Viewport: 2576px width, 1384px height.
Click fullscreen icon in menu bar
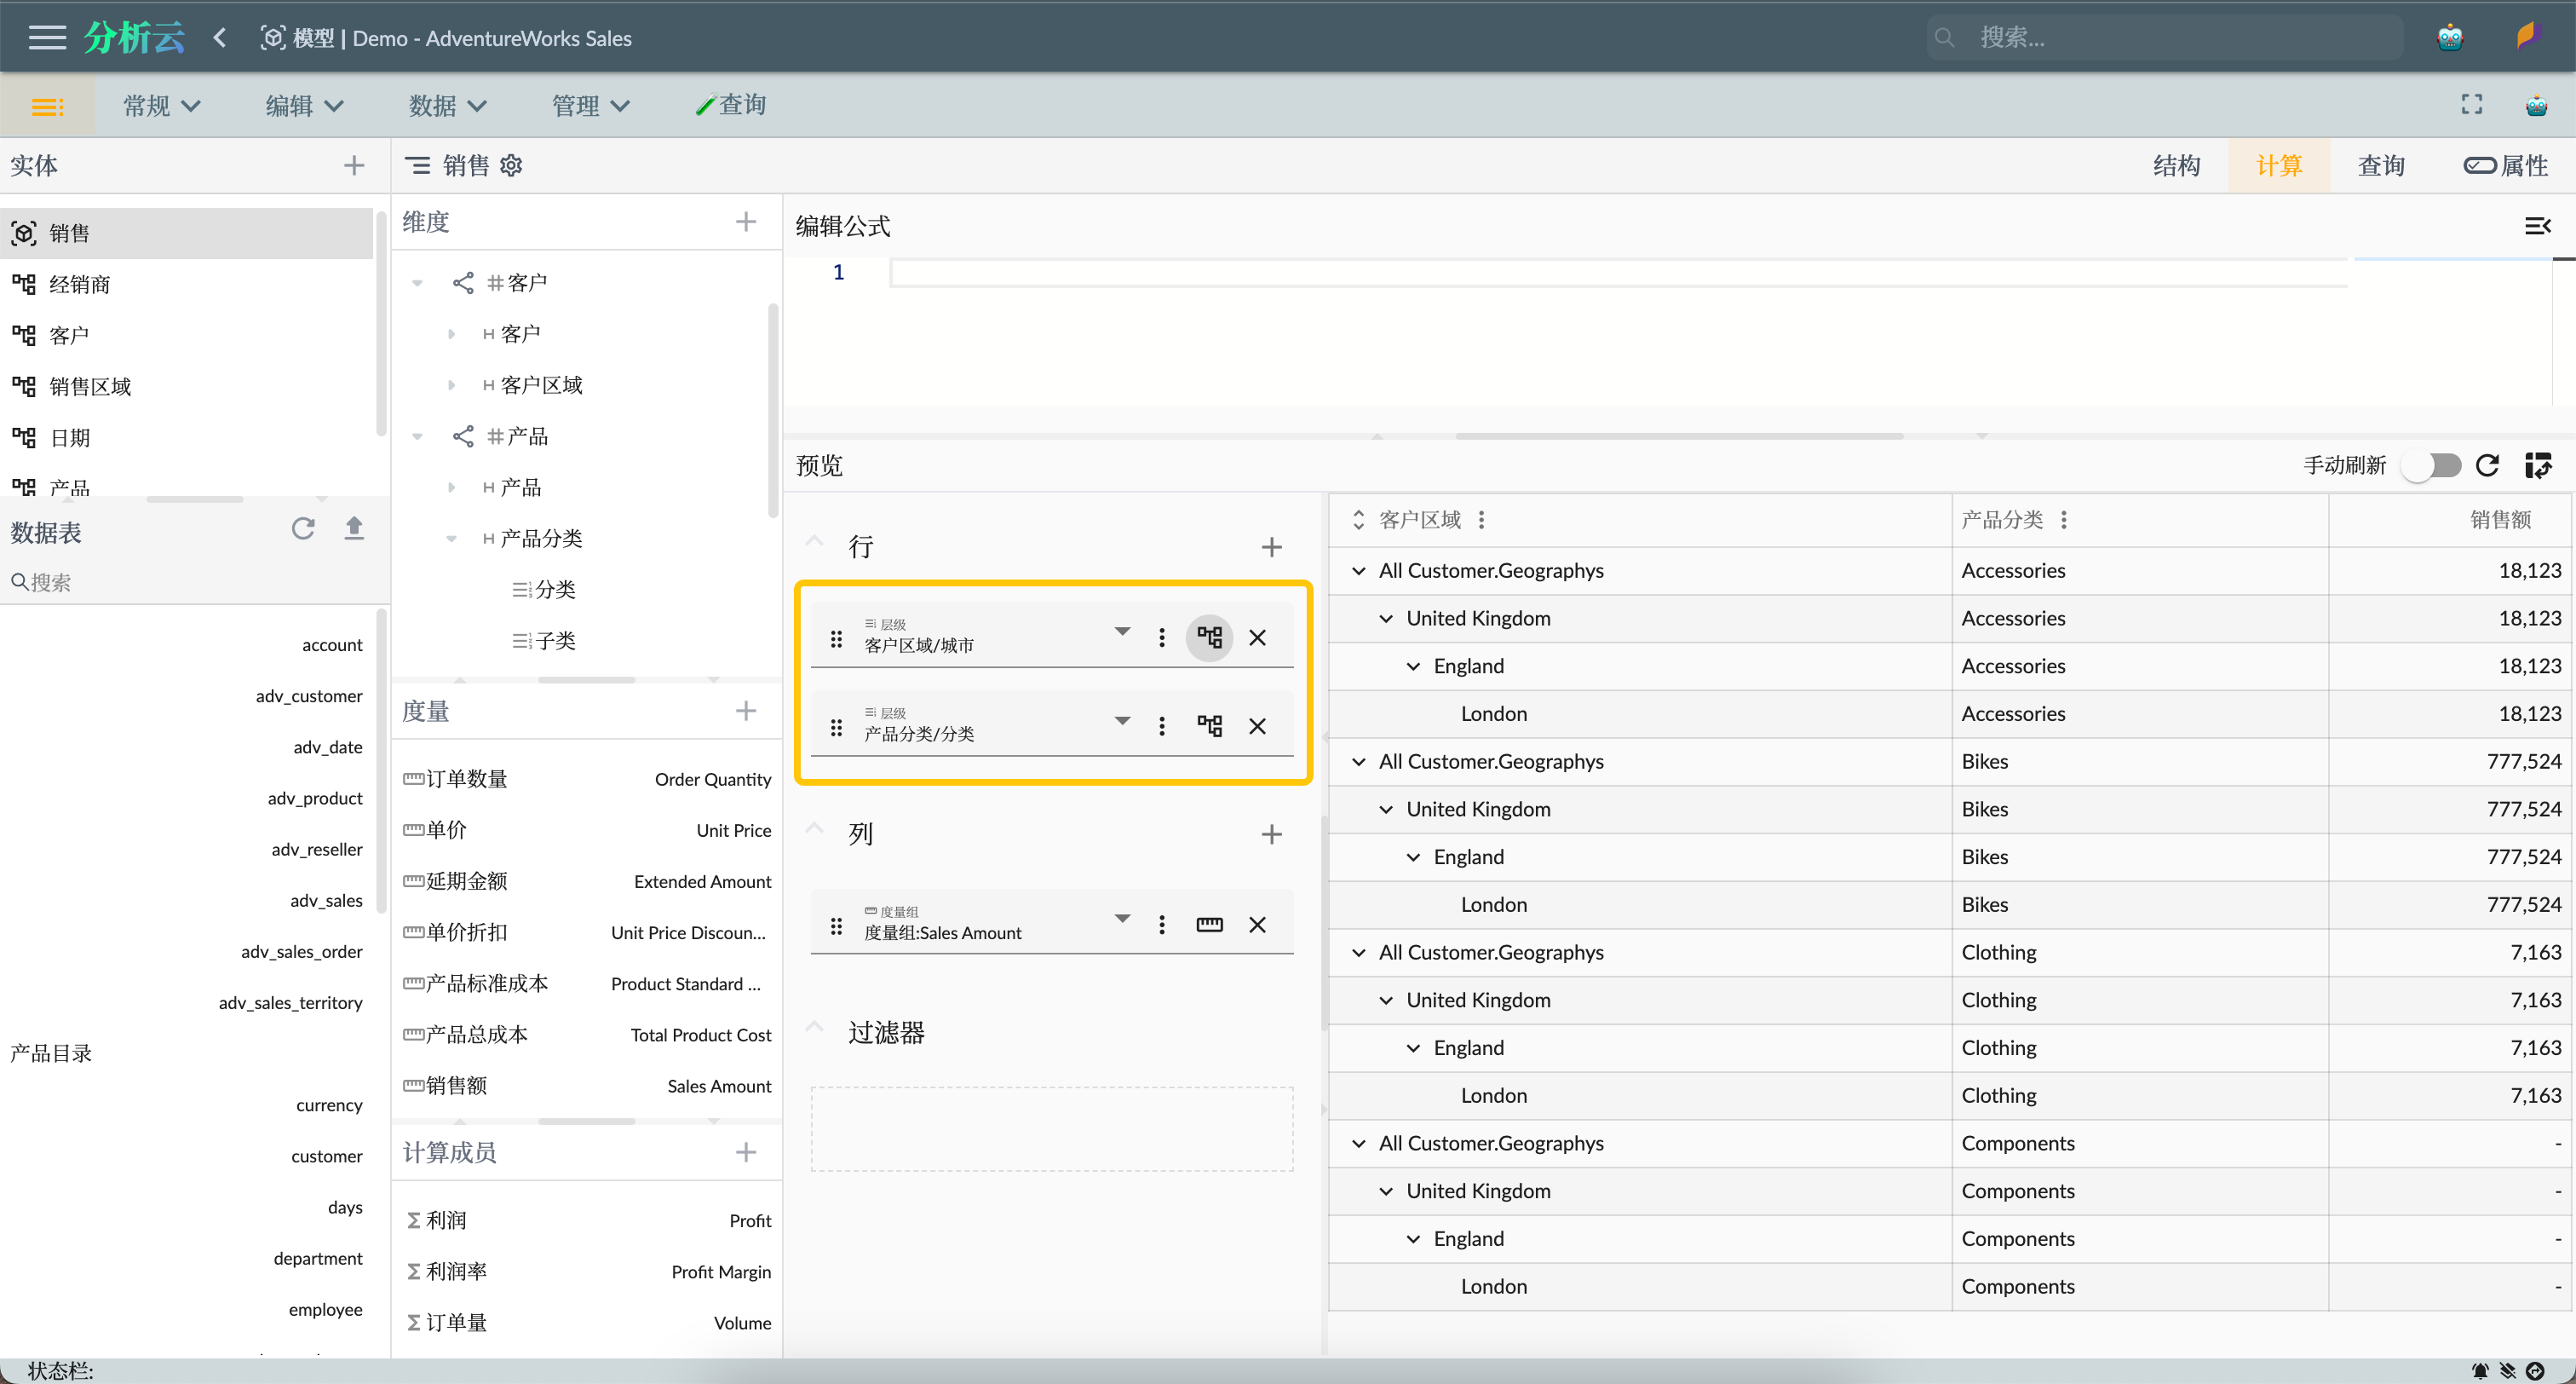pyautogui.click(x=2471, y=105)
